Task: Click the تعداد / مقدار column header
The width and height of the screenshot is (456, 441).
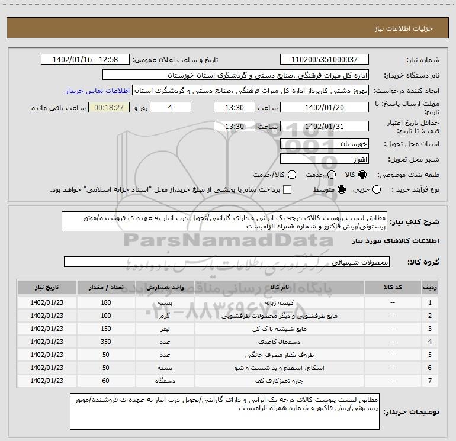Action: (106, 287)
